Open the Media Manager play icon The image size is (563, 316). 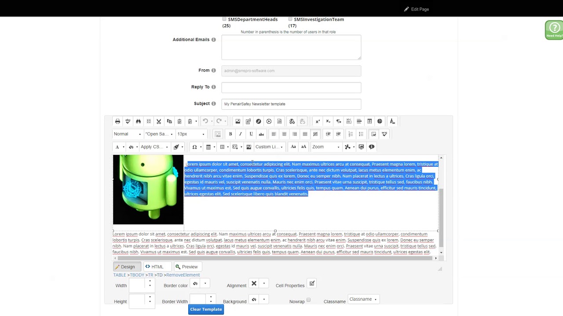(269, 121)
